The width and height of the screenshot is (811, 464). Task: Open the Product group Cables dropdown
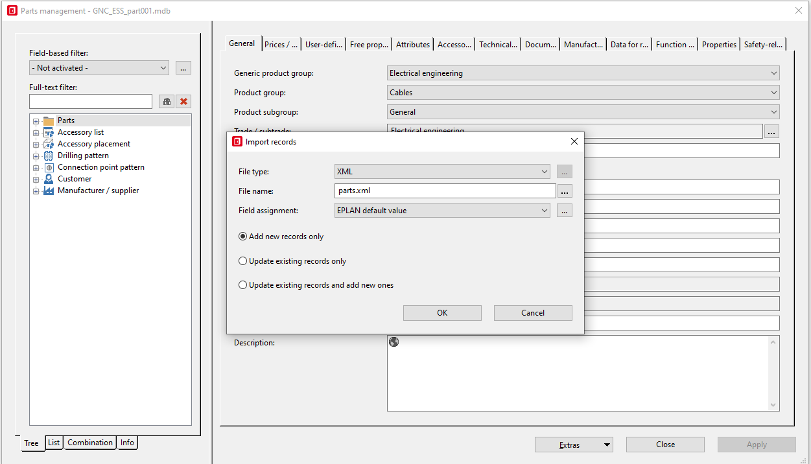pos(583,93)
